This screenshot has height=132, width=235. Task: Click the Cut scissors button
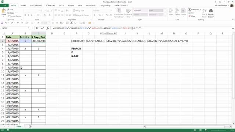pyautogui.click(x=10, y=10)
